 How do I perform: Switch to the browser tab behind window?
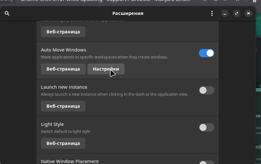(105, 1)
